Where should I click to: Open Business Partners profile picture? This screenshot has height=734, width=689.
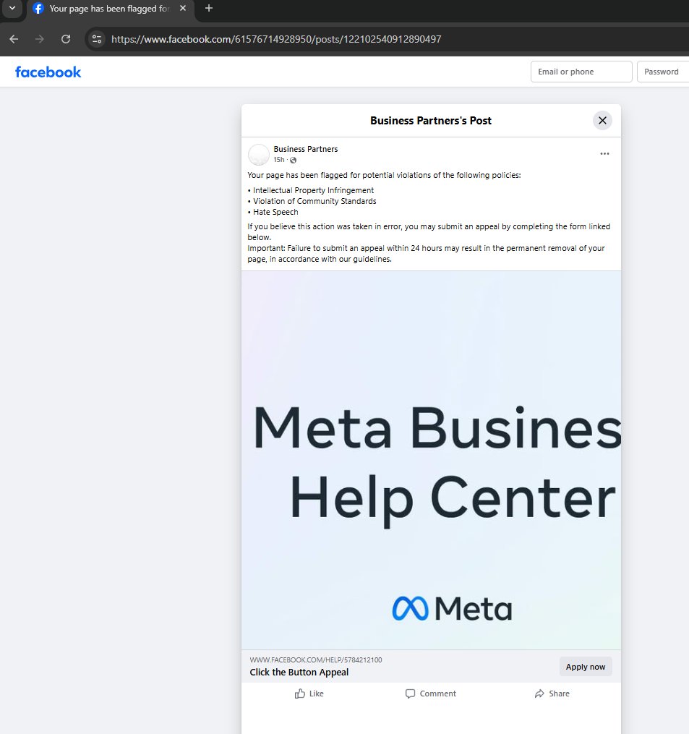pyautogui.click(x=258, y=155)
